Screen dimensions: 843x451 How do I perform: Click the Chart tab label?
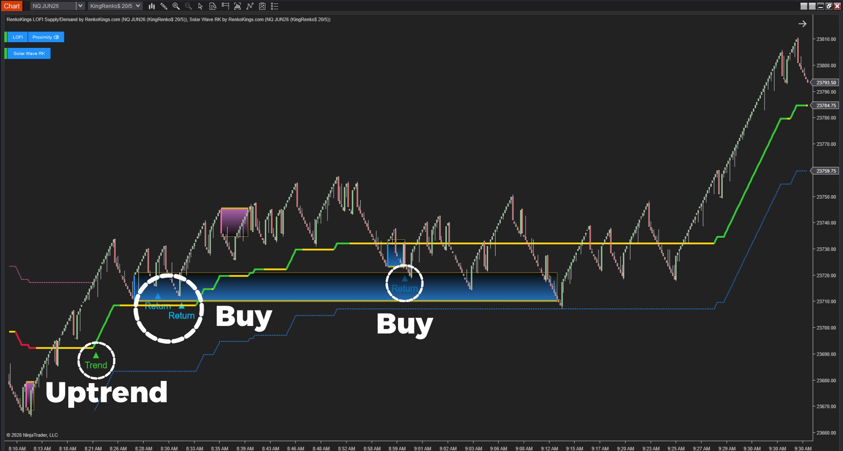[12, 6]
